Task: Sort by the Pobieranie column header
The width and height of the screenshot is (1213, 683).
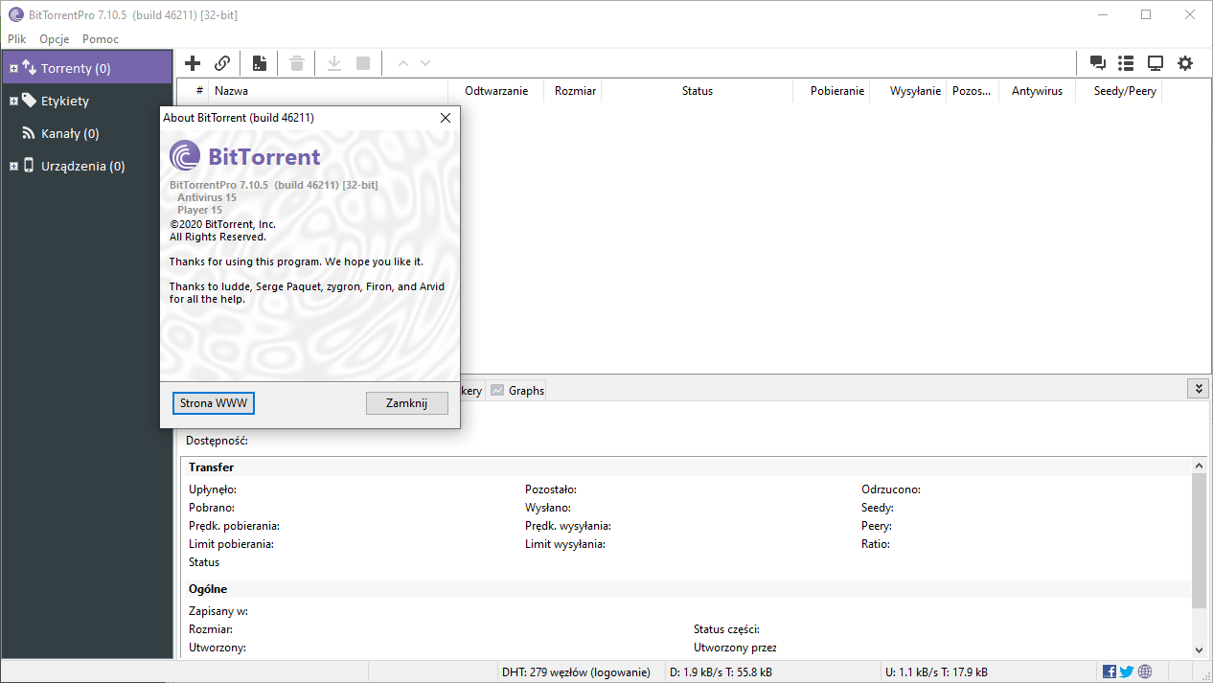Action: 832,91
